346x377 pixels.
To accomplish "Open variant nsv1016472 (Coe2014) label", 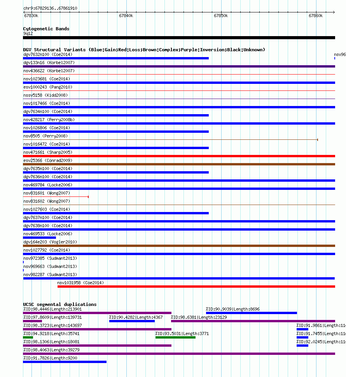I will point(47,144).
